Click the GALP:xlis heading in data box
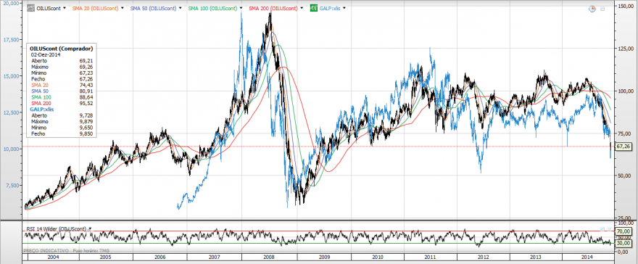Viewport: 638px width, 264px height. coord(41,109)
